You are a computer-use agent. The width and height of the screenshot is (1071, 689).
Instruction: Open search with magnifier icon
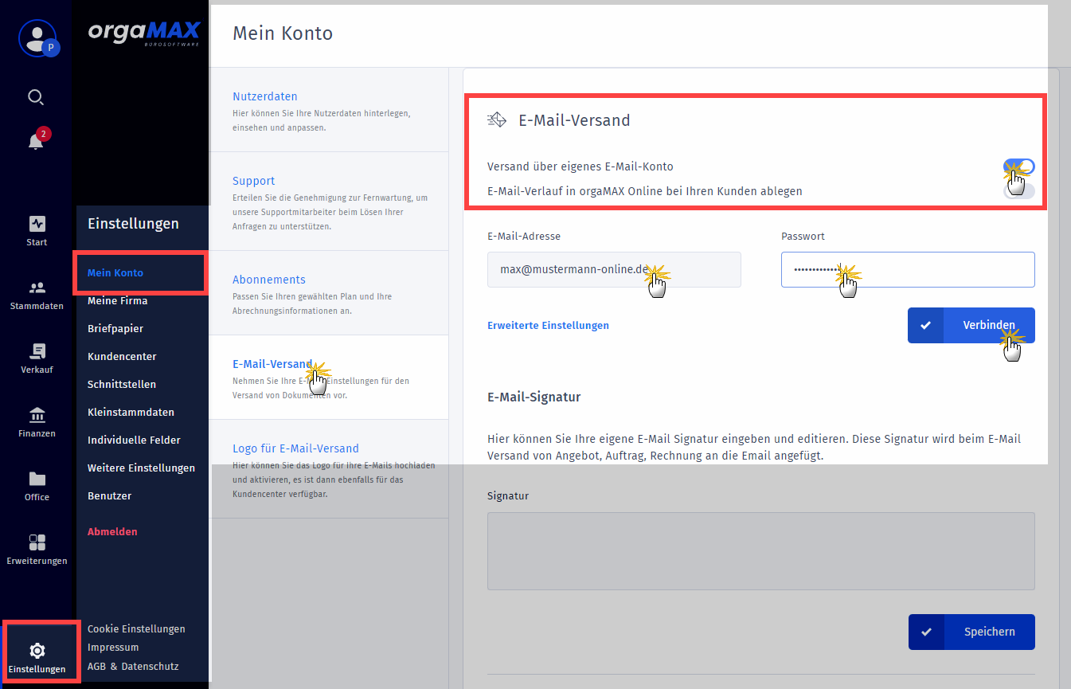click(36, 97)
